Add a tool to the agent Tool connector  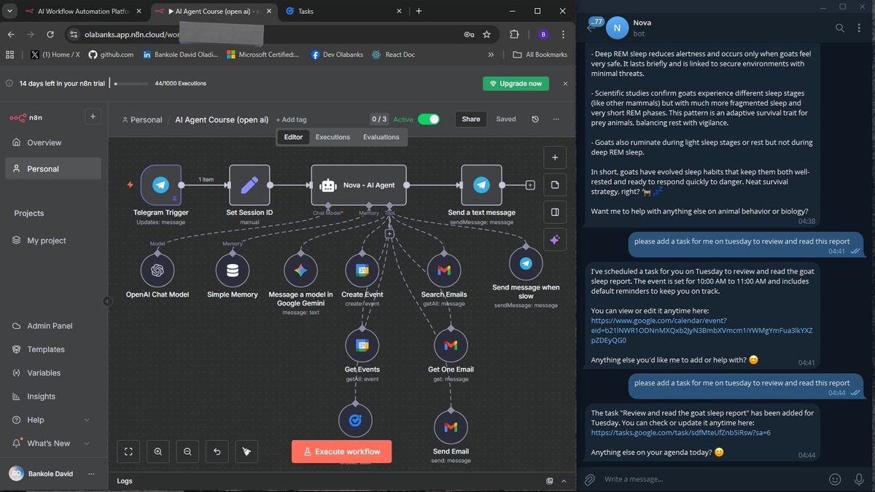click(x=389, y=234)
